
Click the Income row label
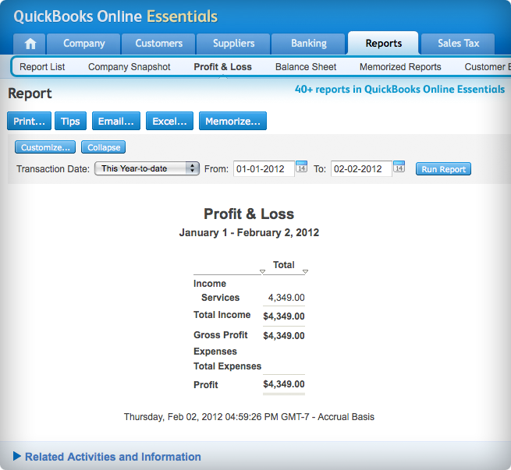click(x=210, y=284)
